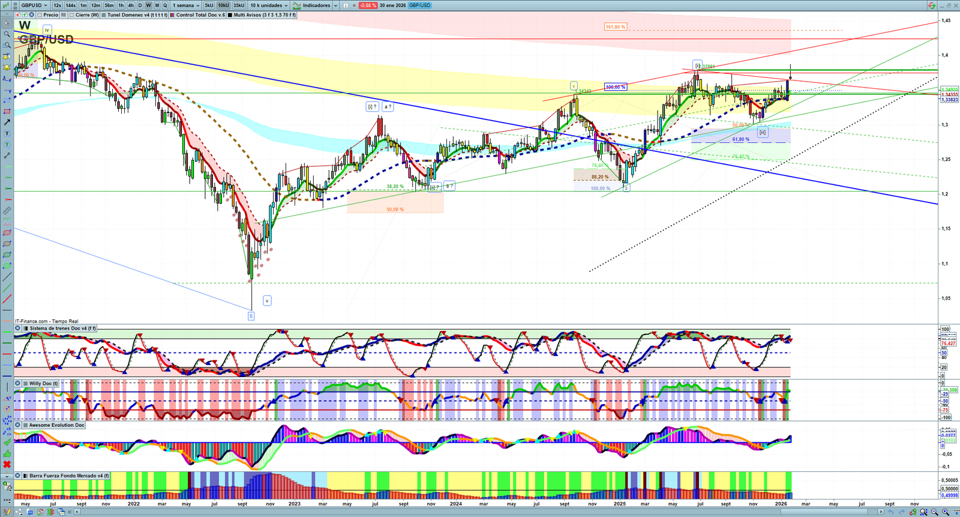
Task: Click the Indicadores chart icon
Action: (x=296, y=5)
